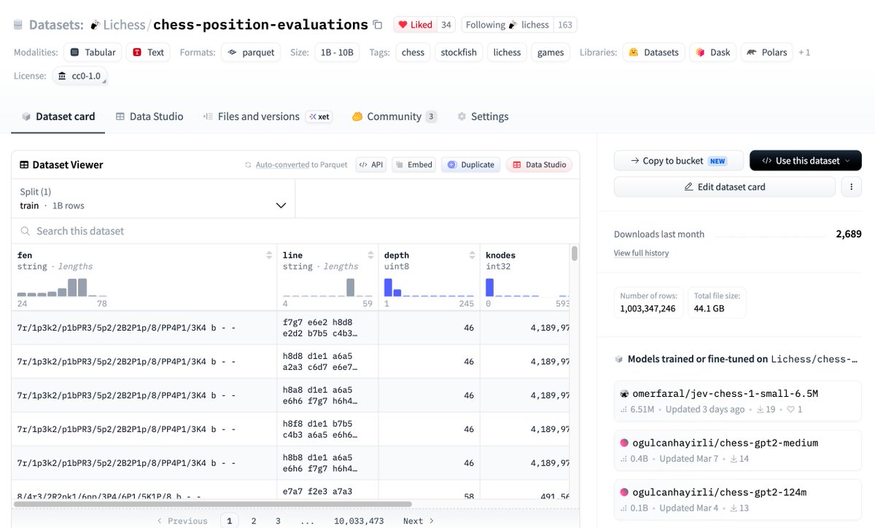Select the Datasets library tag

point(653,52)
